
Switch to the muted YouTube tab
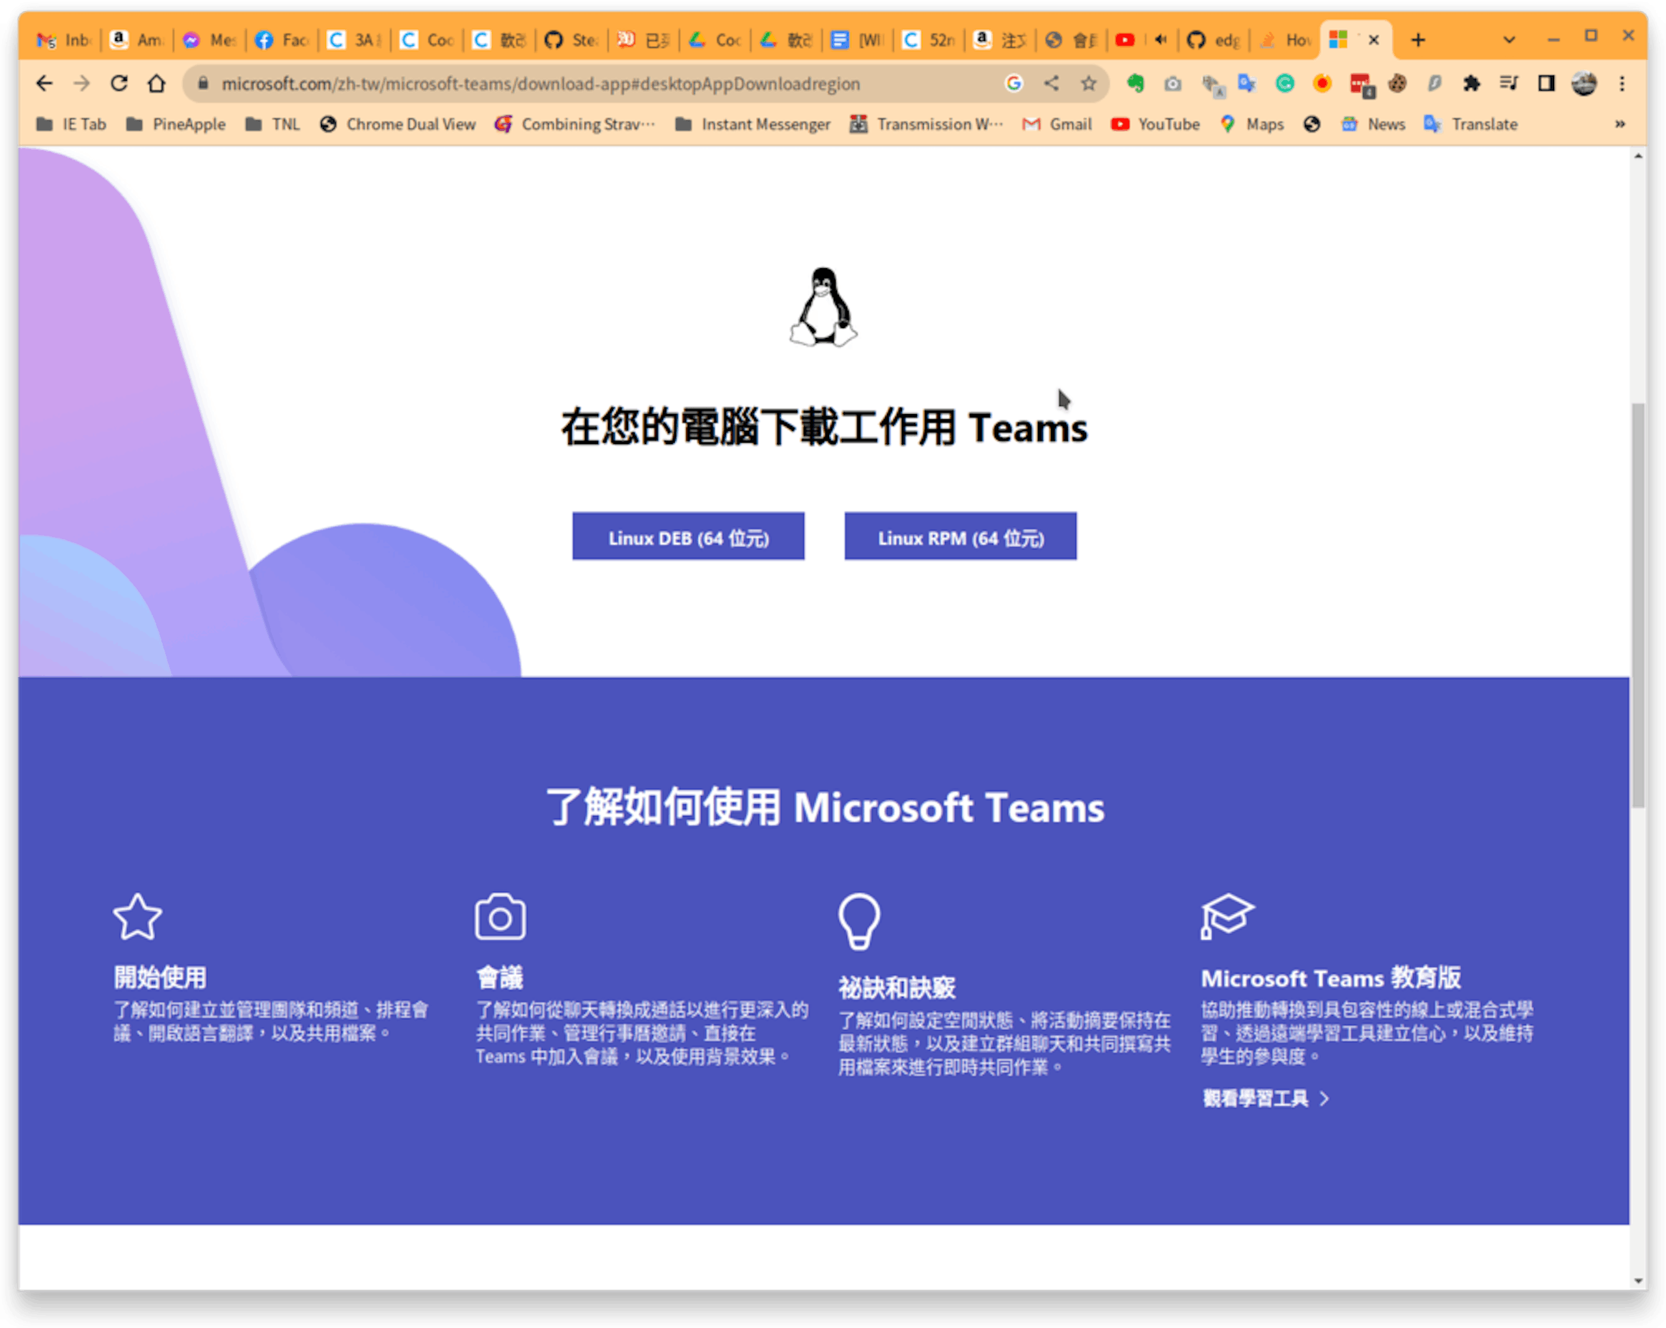[x=1141, y=40]
